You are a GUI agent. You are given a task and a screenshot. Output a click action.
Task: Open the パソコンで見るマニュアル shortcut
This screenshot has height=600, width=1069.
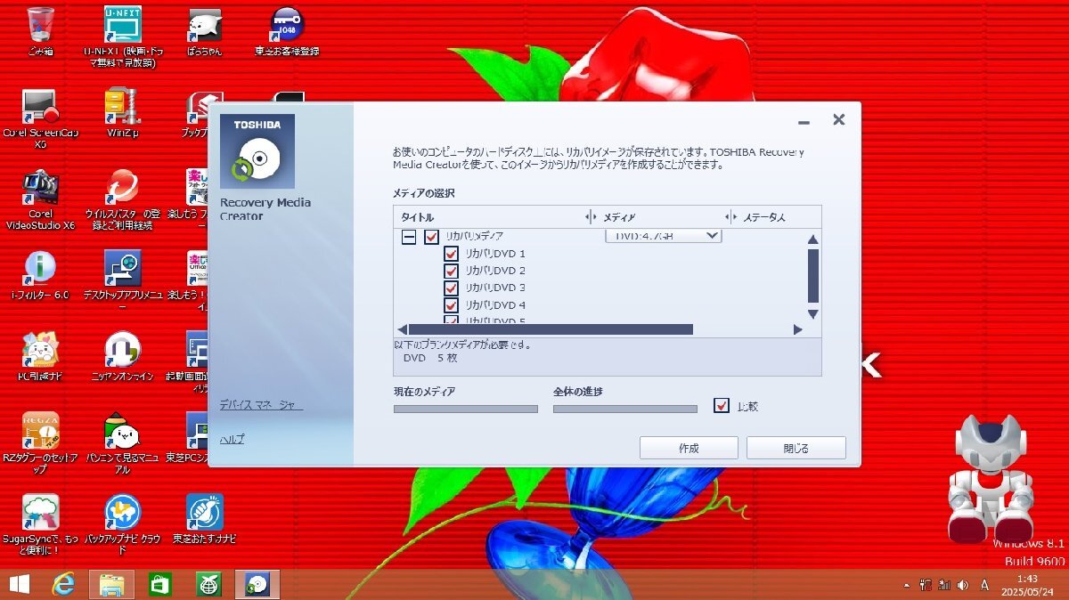pyautogui.click(x=122, y=442)
